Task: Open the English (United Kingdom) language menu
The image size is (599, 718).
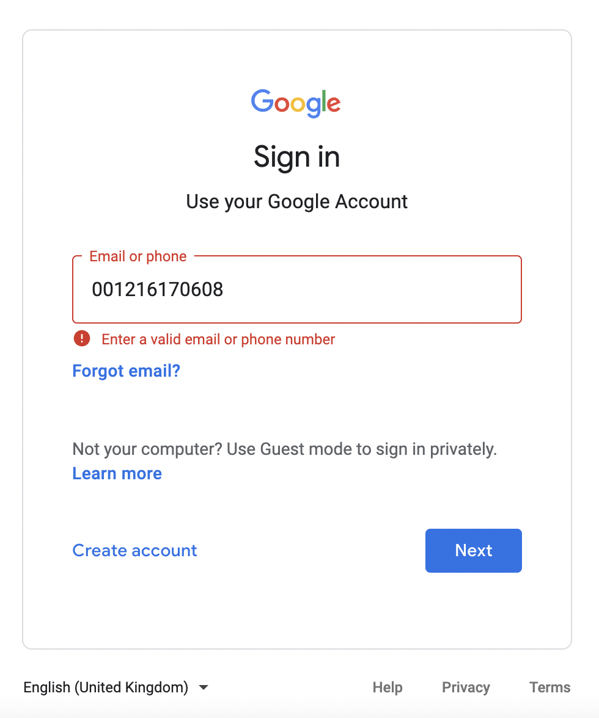Action: click(116, 687)
